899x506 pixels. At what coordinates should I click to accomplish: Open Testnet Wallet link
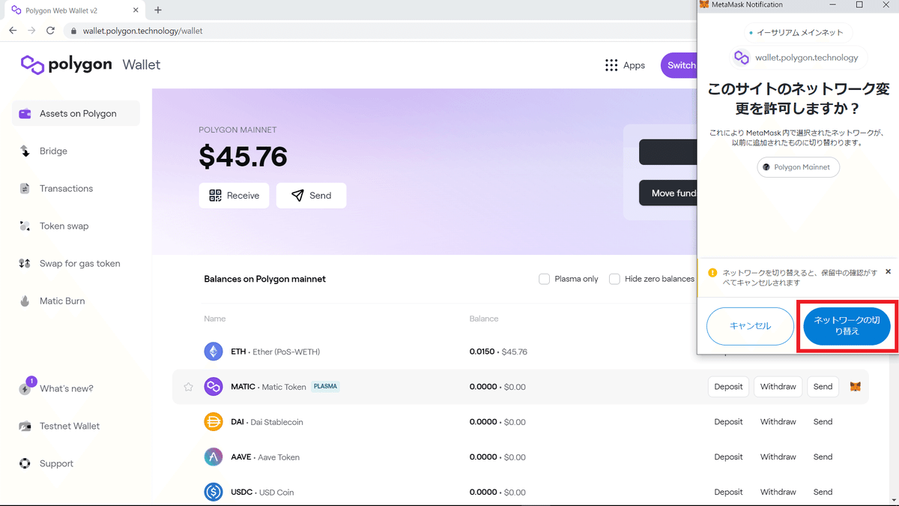coord(69,426)
